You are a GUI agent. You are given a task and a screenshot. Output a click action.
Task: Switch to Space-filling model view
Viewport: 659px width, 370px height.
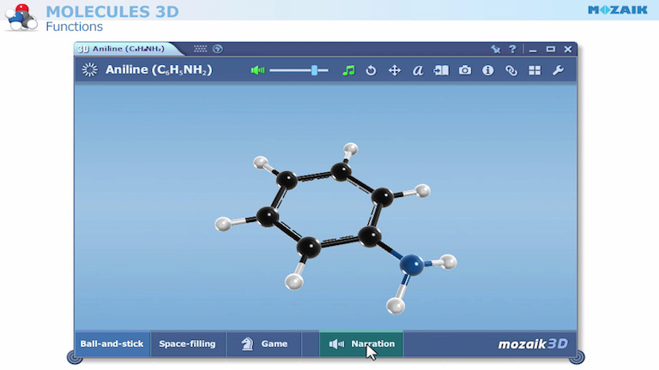point(187,343)
